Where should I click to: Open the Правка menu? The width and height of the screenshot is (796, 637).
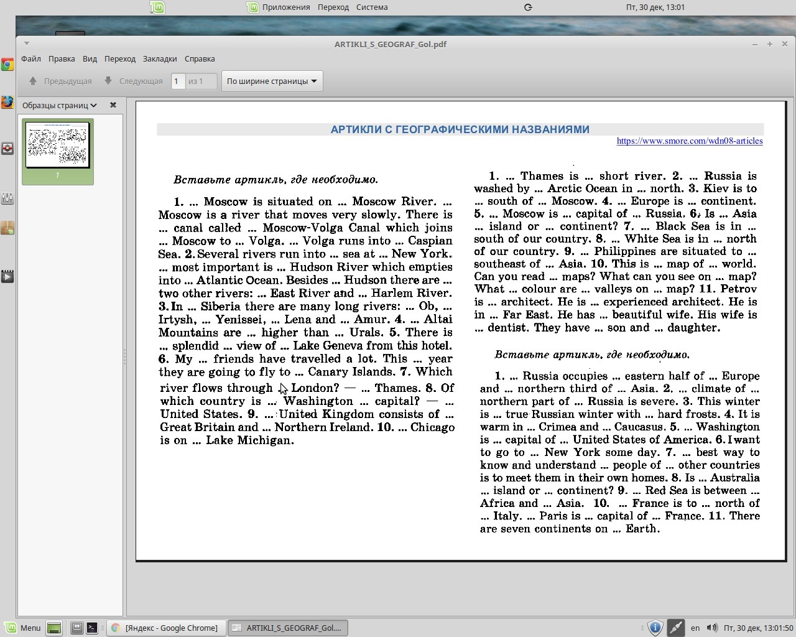(62, 58)
